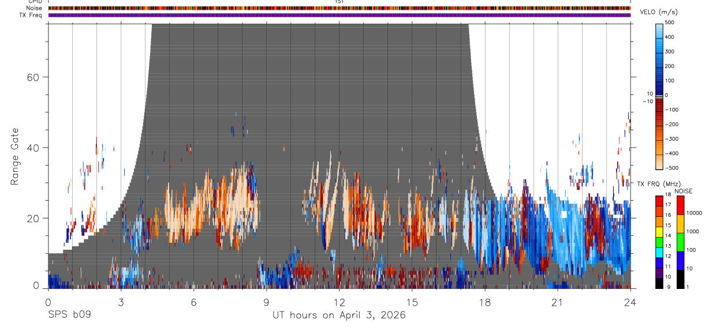Click the green 13–14 MHz TX FRQ swatch
Viewport: 709px width, 327px height.
click(x=659, y=242)
